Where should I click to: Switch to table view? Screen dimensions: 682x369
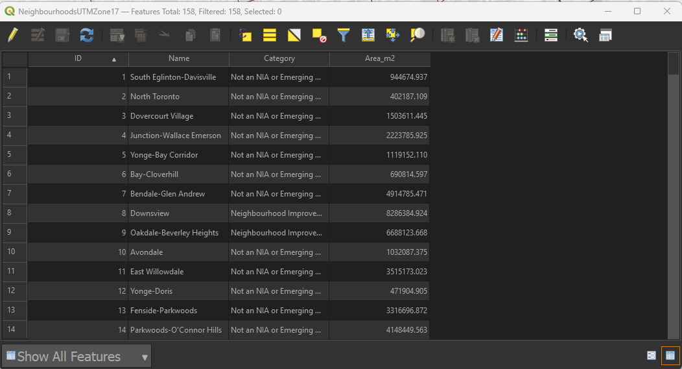pos(670,355)
